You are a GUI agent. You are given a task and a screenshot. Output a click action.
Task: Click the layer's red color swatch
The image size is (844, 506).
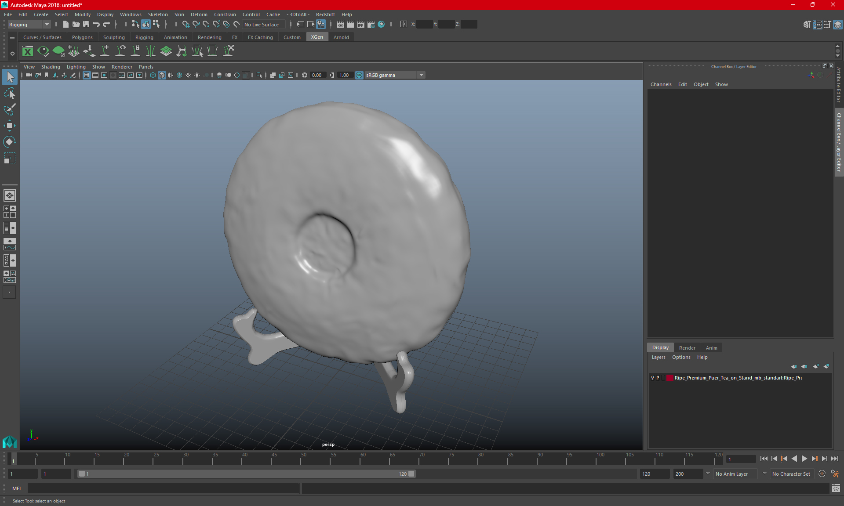coord(669,378)
